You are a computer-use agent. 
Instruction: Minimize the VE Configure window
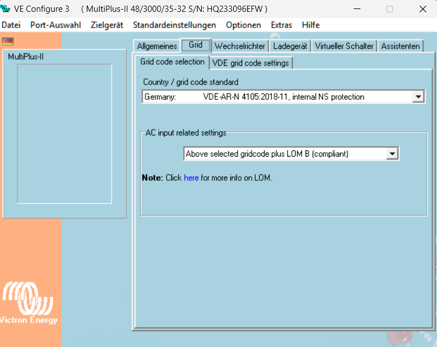[x=357, y=9]
